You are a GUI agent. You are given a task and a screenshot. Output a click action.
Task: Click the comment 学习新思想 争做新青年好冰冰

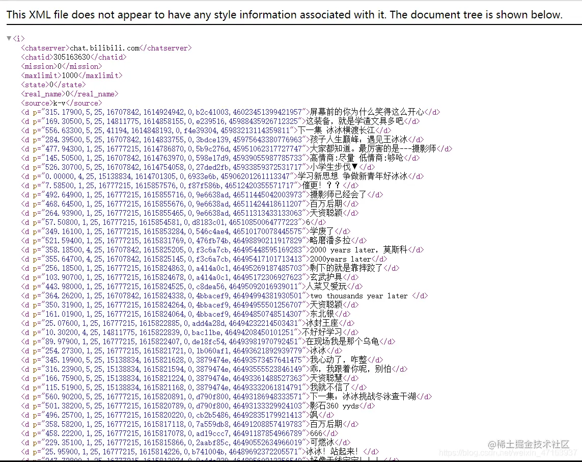353,176
